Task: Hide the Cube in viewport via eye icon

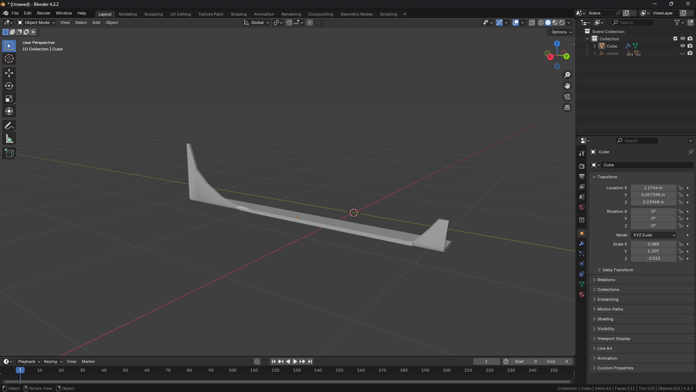Action: point(683,46)
